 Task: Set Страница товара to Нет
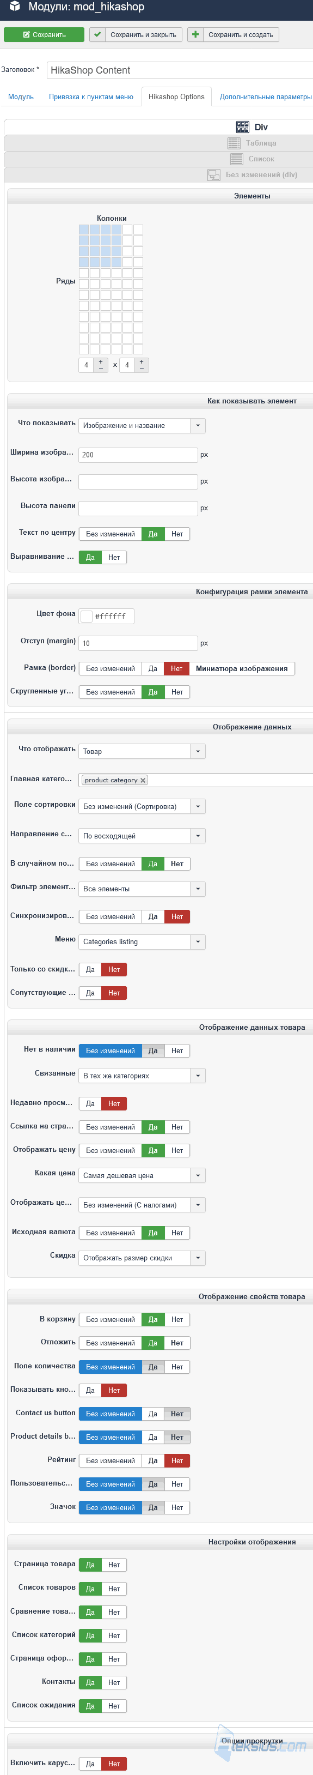pyautogui.click(x=114, y=1565)
